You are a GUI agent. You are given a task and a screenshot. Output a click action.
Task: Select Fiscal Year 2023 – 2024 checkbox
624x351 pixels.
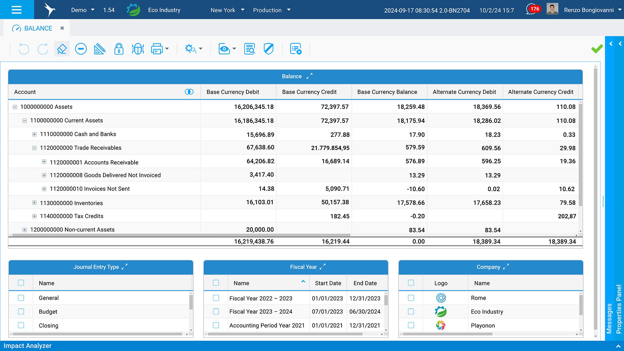[216, 311]
